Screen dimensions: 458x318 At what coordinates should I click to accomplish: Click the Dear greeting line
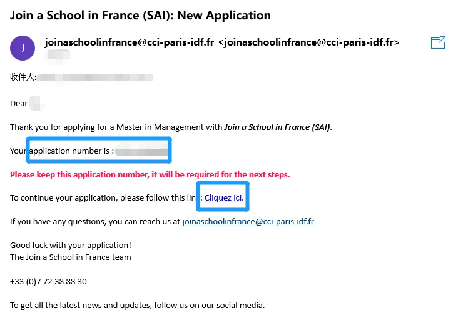[19, 103]
